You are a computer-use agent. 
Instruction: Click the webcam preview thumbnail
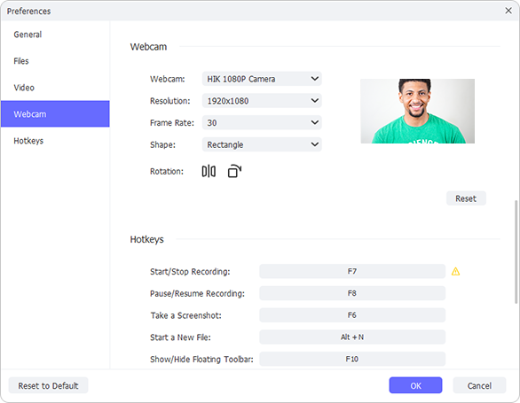(x=418, y=111)
